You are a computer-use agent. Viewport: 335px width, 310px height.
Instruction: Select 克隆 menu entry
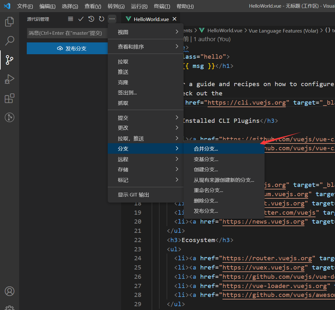tap(146, 82)
